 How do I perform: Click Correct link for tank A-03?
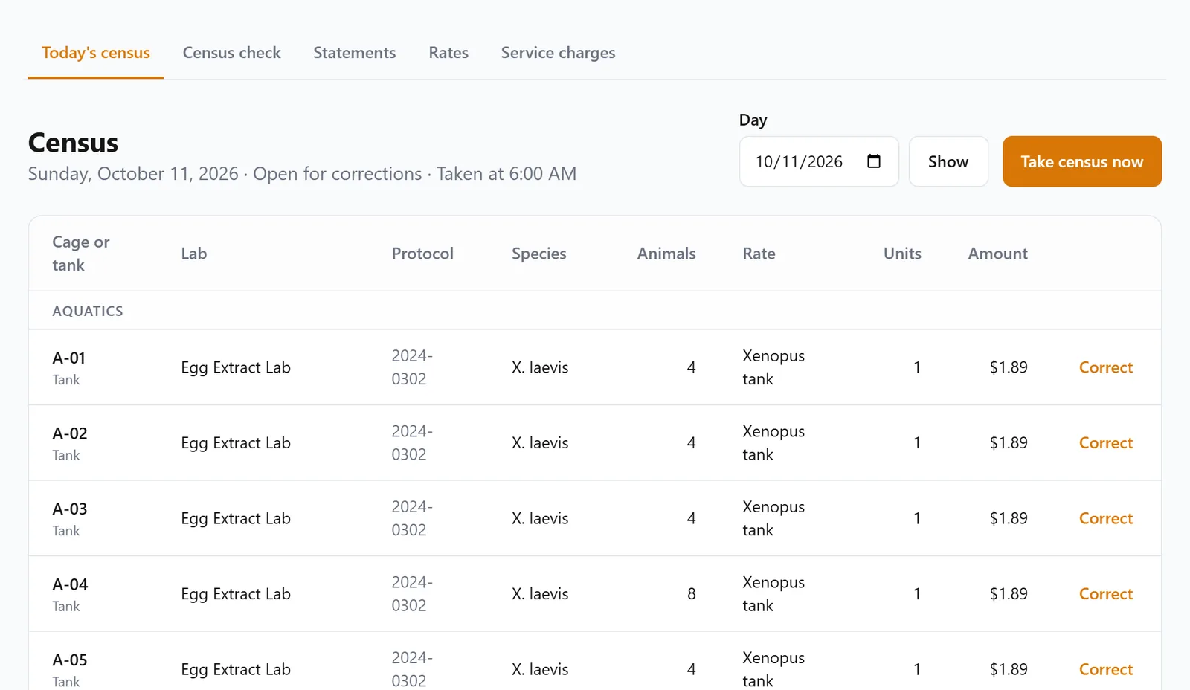(x=1105, y=518)
